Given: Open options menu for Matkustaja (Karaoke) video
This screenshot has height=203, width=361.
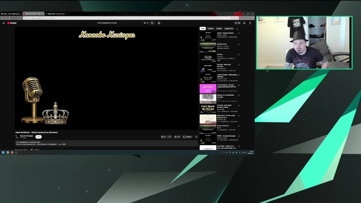Looking at the screenshot, I should click(239, 65).
